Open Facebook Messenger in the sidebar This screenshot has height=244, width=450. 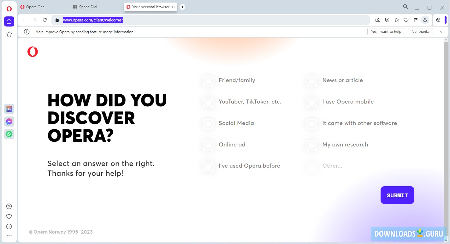(x=9, y=122)
